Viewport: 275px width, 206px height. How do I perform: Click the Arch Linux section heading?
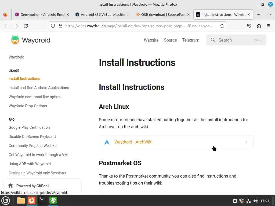tap(114, 107)
